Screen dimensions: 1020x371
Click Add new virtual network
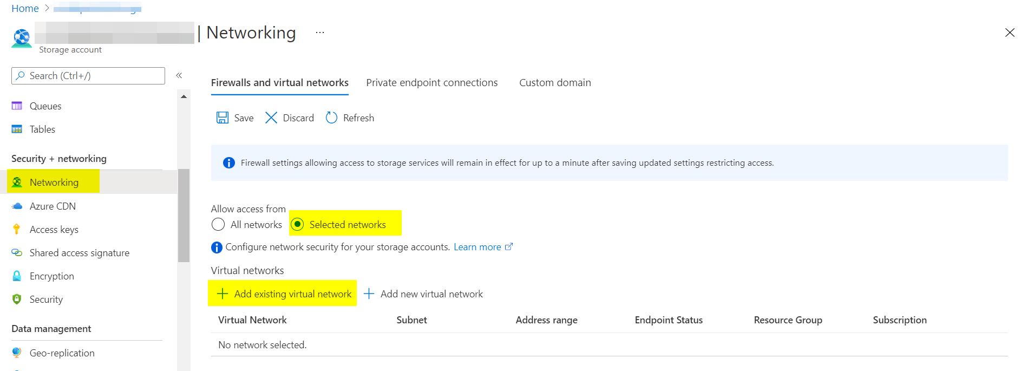click(x=423, y=294)
